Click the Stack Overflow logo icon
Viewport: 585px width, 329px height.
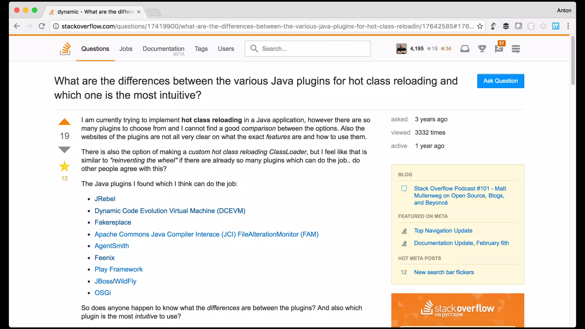click(65, 49)
